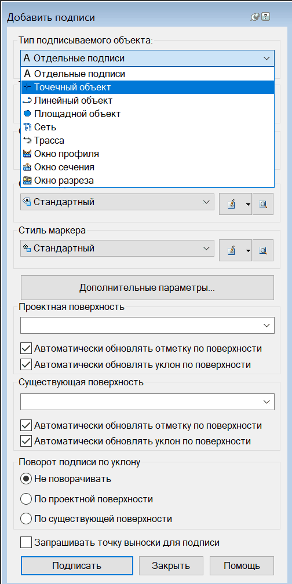Open the Стандартный dropdown above Стиль маркера
292x584 pixels.
[117, 202]
